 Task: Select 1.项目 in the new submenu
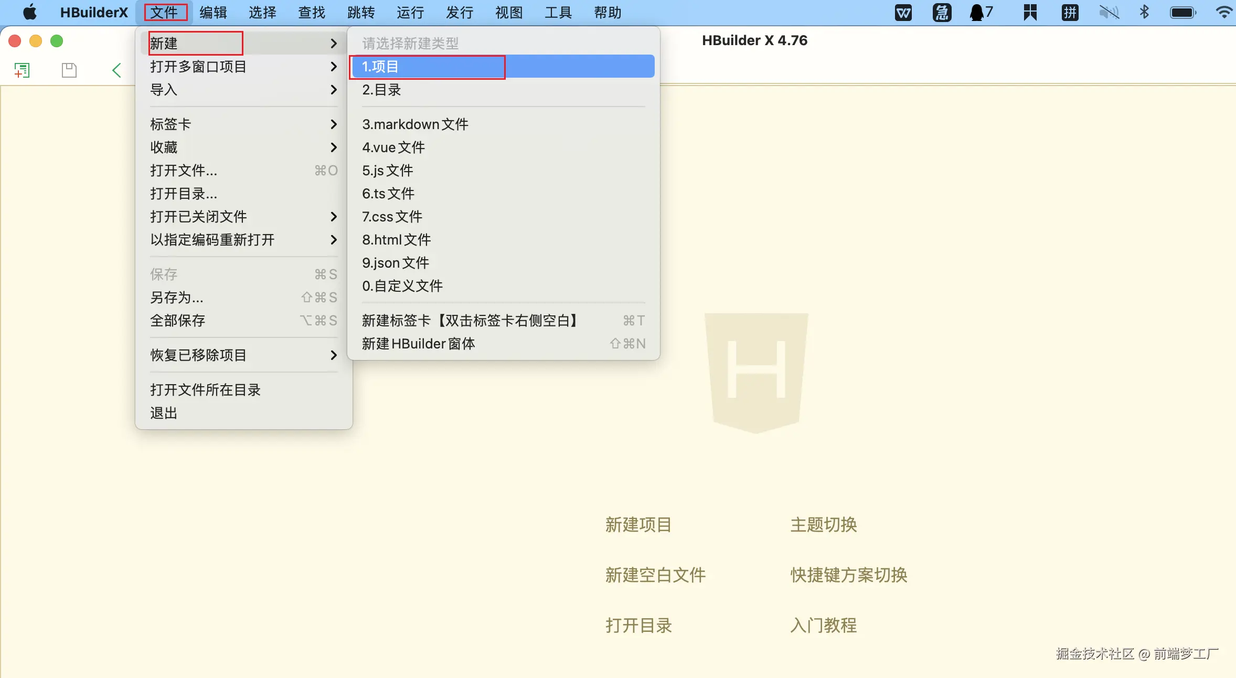504,66
